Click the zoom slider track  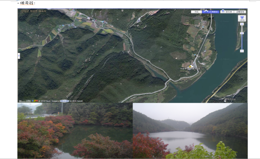242,42
